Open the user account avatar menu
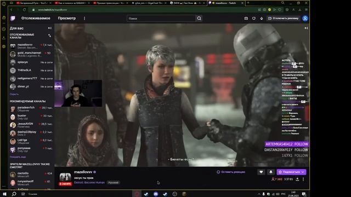 pyautogui.click(x=305, y=18)
